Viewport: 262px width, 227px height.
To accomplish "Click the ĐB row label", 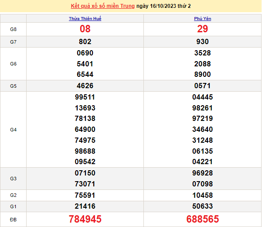I will coord(14,220).
